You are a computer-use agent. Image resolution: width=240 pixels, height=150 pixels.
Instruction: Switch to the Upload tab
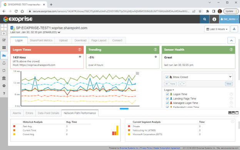coord(63,40)
